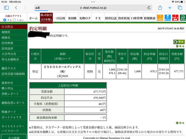Open 購入申込 in the sidebar
Screen dimensions: 186x139
coord(7,88)
